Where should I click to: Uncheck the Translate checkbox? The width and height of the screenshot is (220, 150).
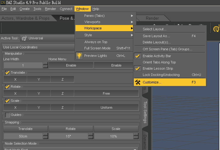[8, 73]
